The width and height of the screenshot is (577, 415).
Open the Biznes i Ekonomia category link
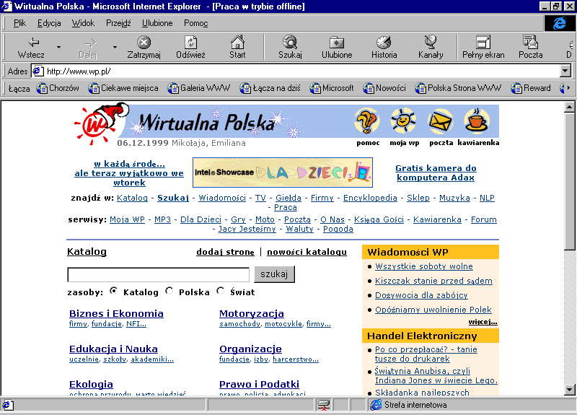click(116, 313)
